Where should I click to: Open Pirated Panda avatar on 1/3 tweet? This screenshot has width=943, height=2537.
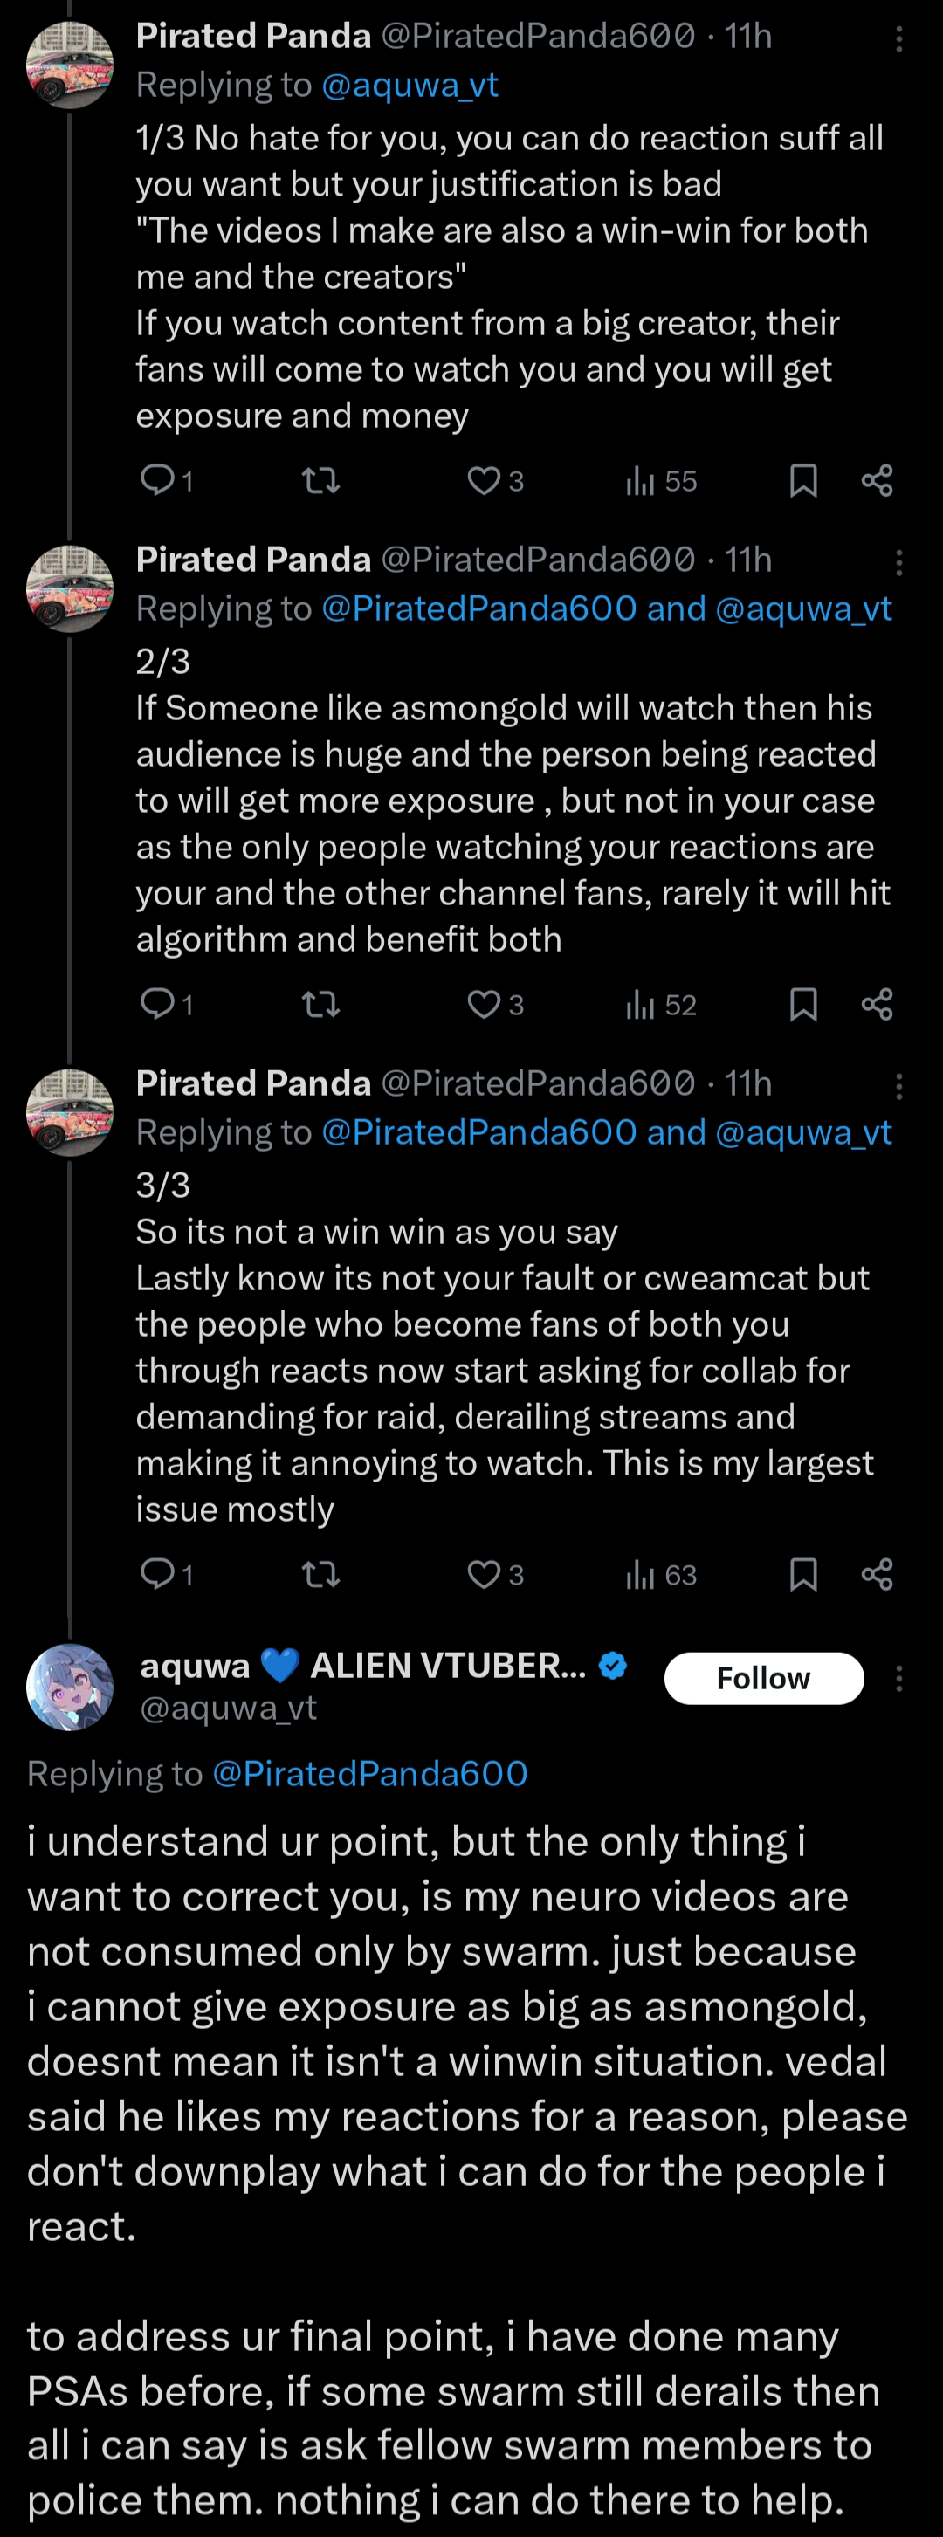click(70, 65)
